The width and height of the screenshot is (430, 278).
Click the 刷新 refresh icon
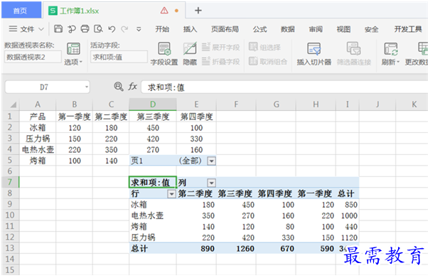click(x=390, y=54)
